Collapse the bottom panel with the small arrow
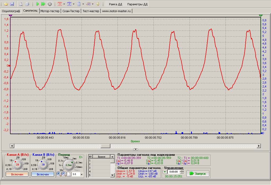Image resolution: width=271 pixels, height=185 pixels. point(136,149)
